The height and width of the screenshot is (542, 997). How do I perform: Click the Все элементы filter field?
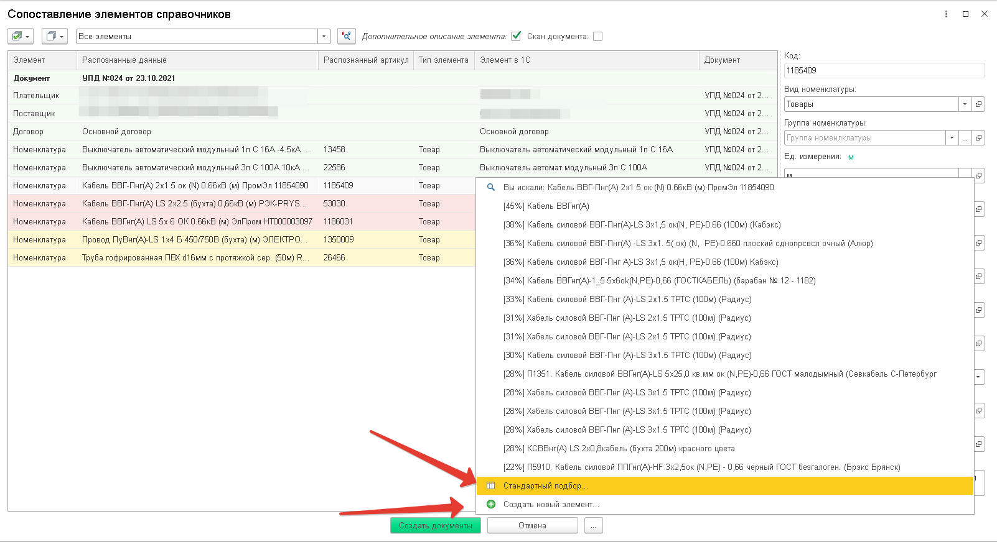[197, 36]
